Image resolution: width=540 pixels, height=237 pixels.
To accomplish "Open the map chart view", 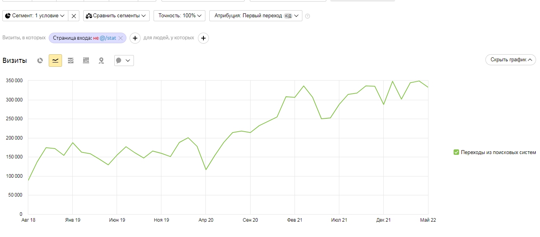I will pyautogui.click(x=101, y=61).
